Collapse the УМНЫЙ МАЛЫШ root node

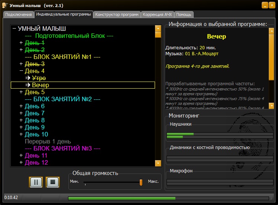pos(14,29)
